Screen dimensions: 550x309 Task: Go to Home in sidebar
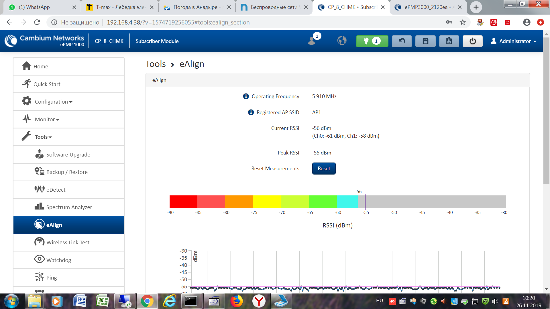[41, 66]
